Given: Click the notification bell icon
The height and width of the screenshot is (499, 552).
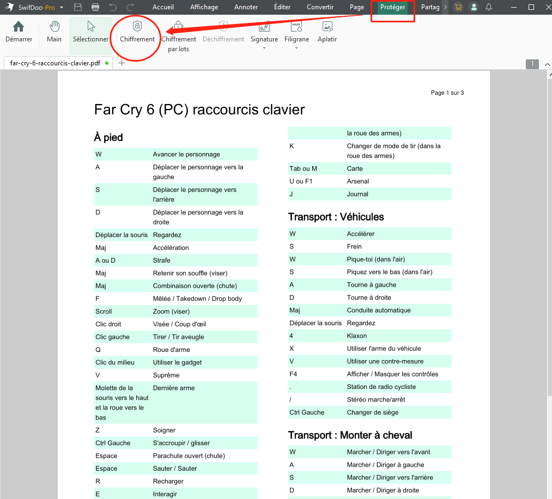Looking at the screenshot, I should click(x=489, y=7).
